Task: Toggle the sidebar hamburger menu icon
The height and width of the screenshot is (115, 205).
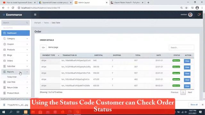Action: pos(35,15)
